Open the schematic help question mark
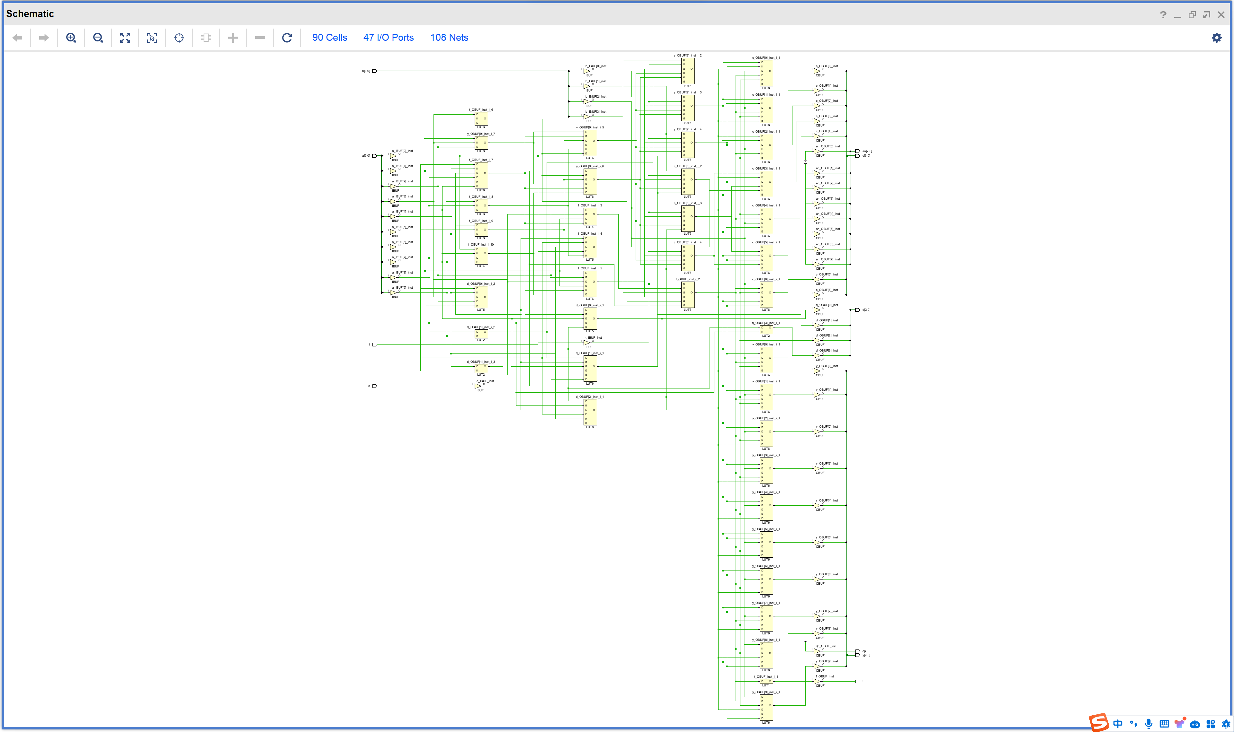1234x732 pixels. (1163, 15)
